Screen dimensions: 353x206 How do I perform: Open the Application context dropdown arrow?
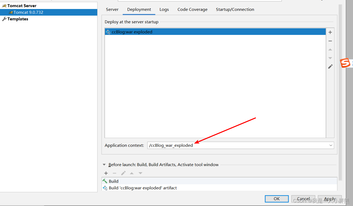coord(331,145)
